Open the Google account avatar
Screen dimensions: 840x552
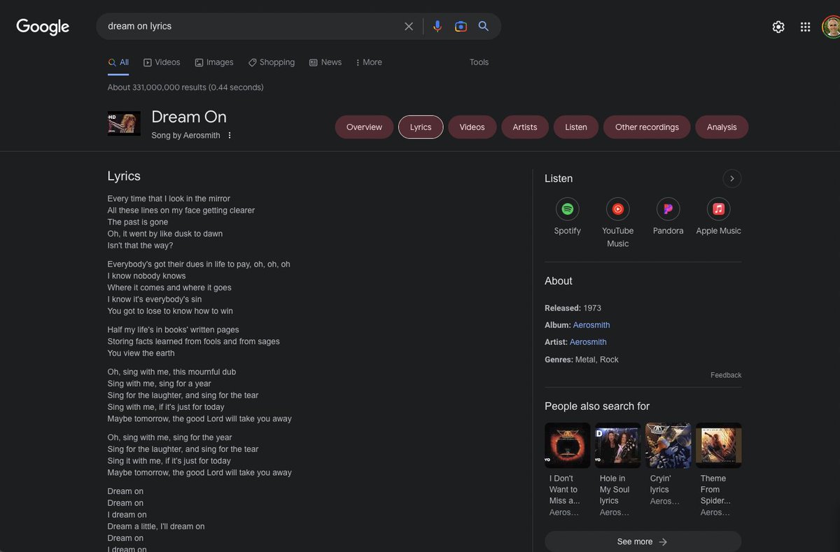click(x=831, y=27)
